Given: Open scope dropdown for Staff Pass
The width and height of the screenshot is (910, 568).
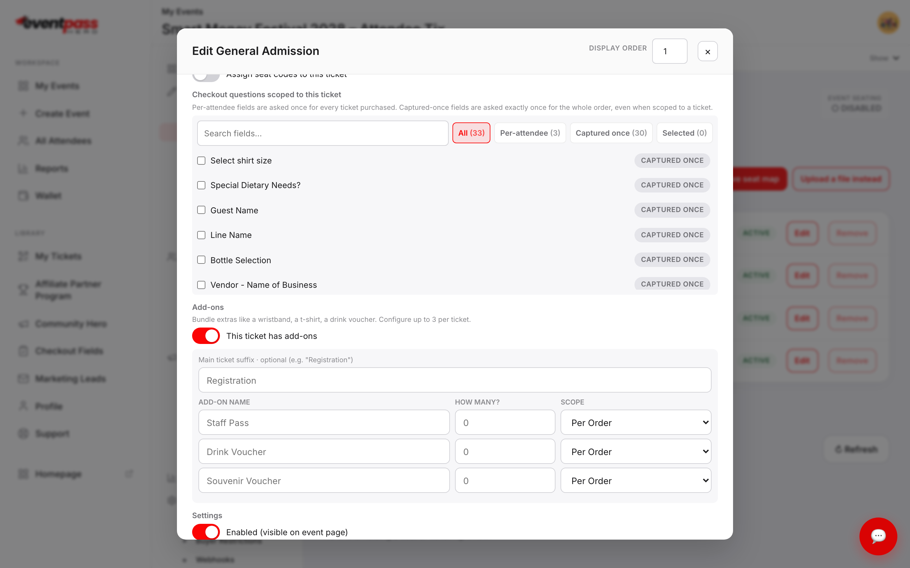Looking at the screenshot, I should 635,423.
